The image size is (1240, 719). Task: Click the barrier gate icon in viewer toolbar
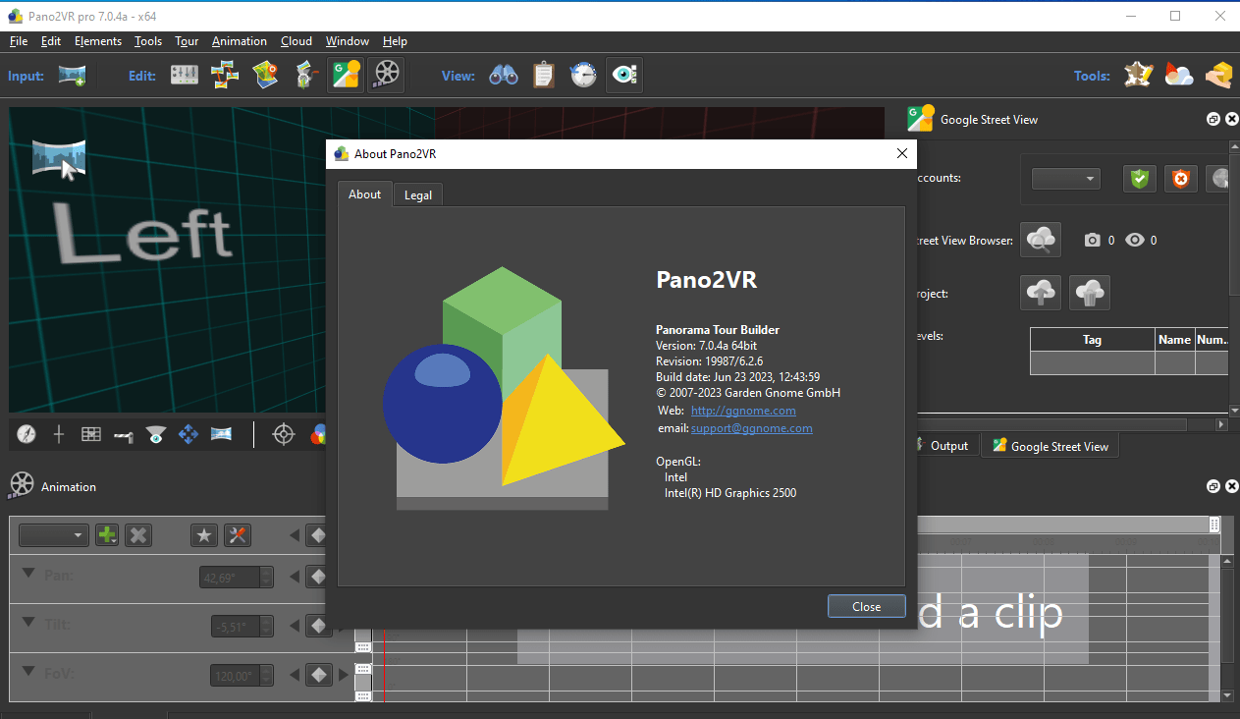click(x=124, y=434)
